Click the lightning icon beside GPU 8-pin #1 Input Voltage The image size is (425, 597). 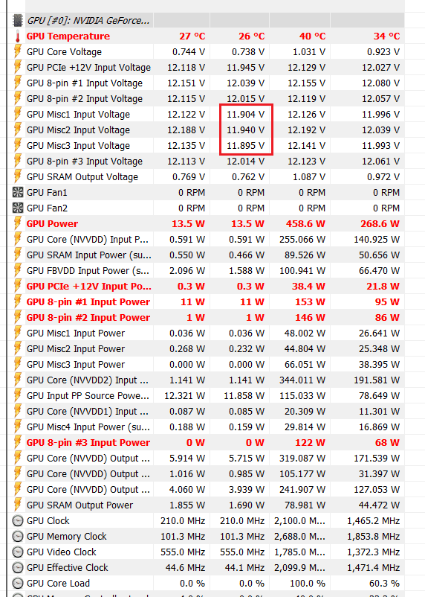pos(18,83)
